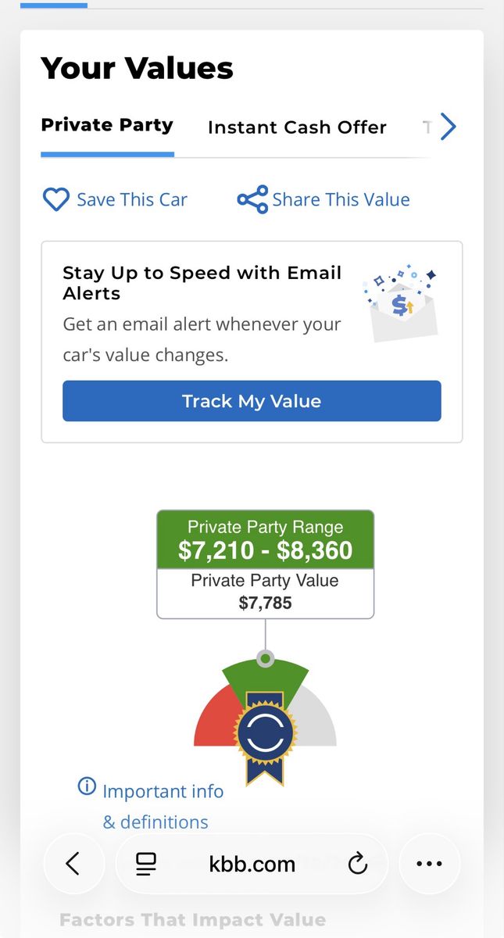Screen dimensions: 504x938
Task: Show more value tabs with right chevron
Action: pyautogui.click(x=448, y=127)
